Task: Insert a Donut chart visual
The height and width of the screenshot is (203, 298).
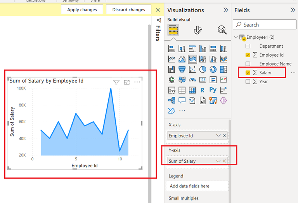Action: tap(213, 69)
